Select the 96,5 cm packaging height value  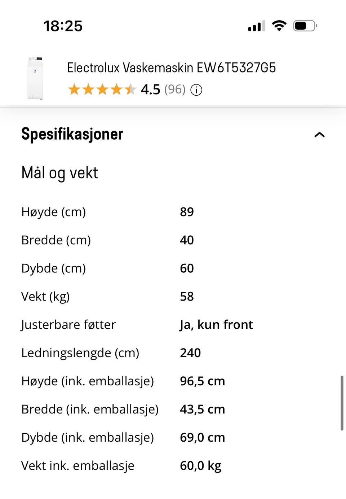point(202,381)
